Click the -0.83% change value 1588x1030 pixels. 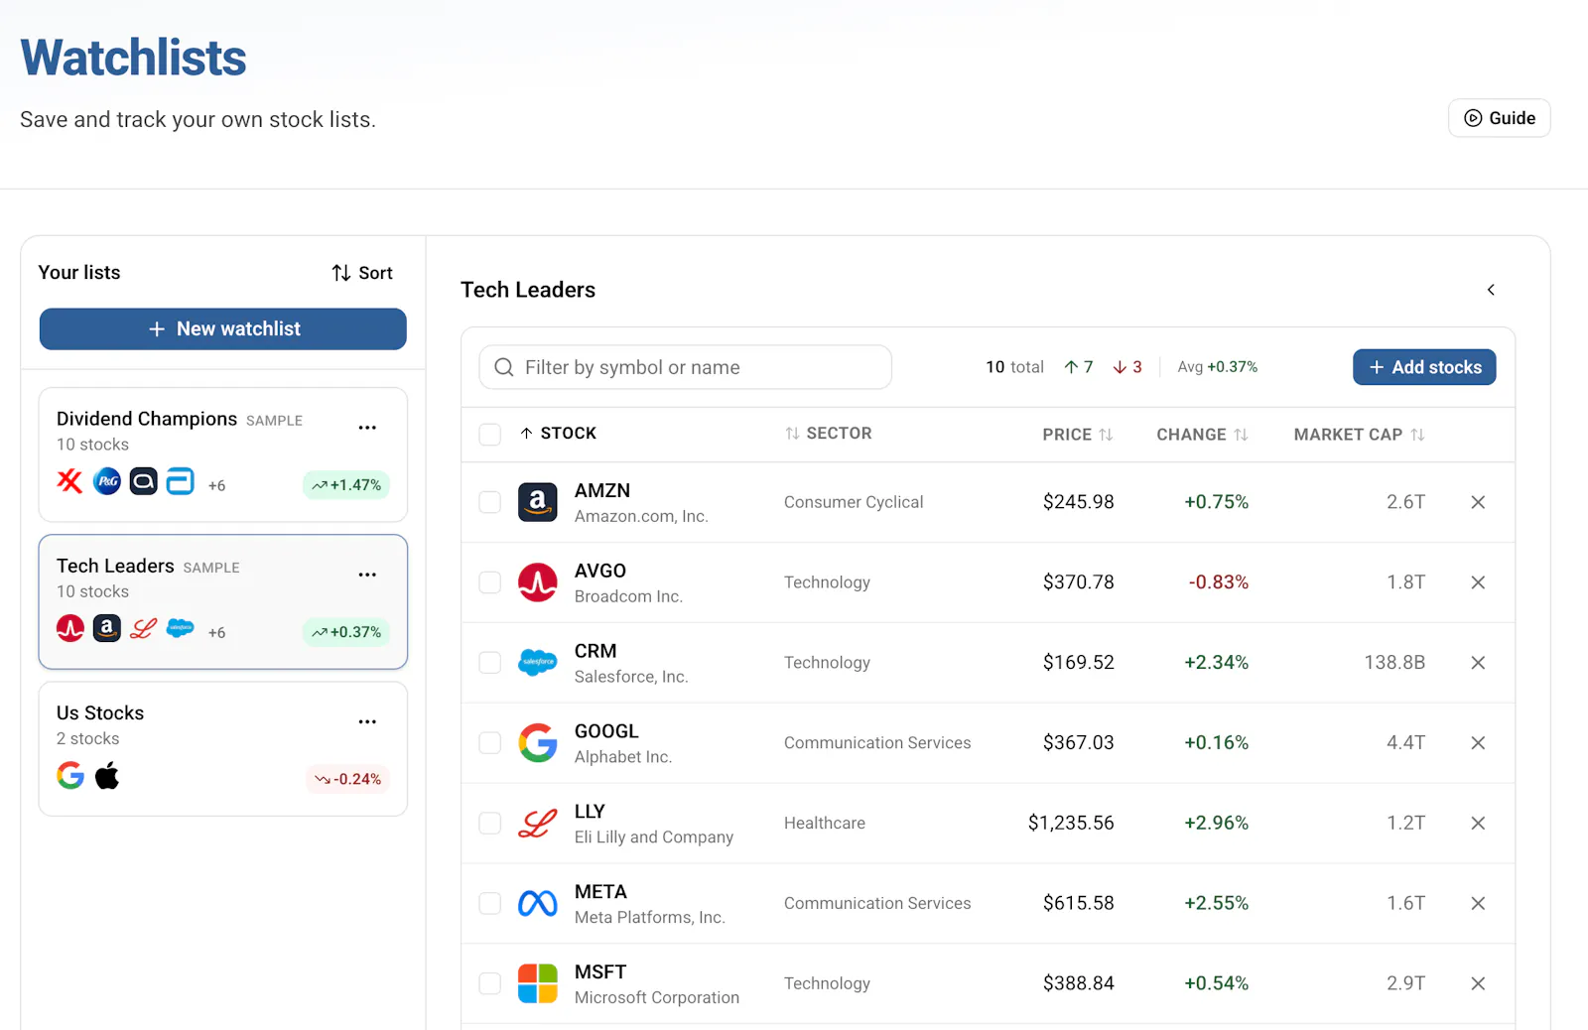click(1219, 582)
